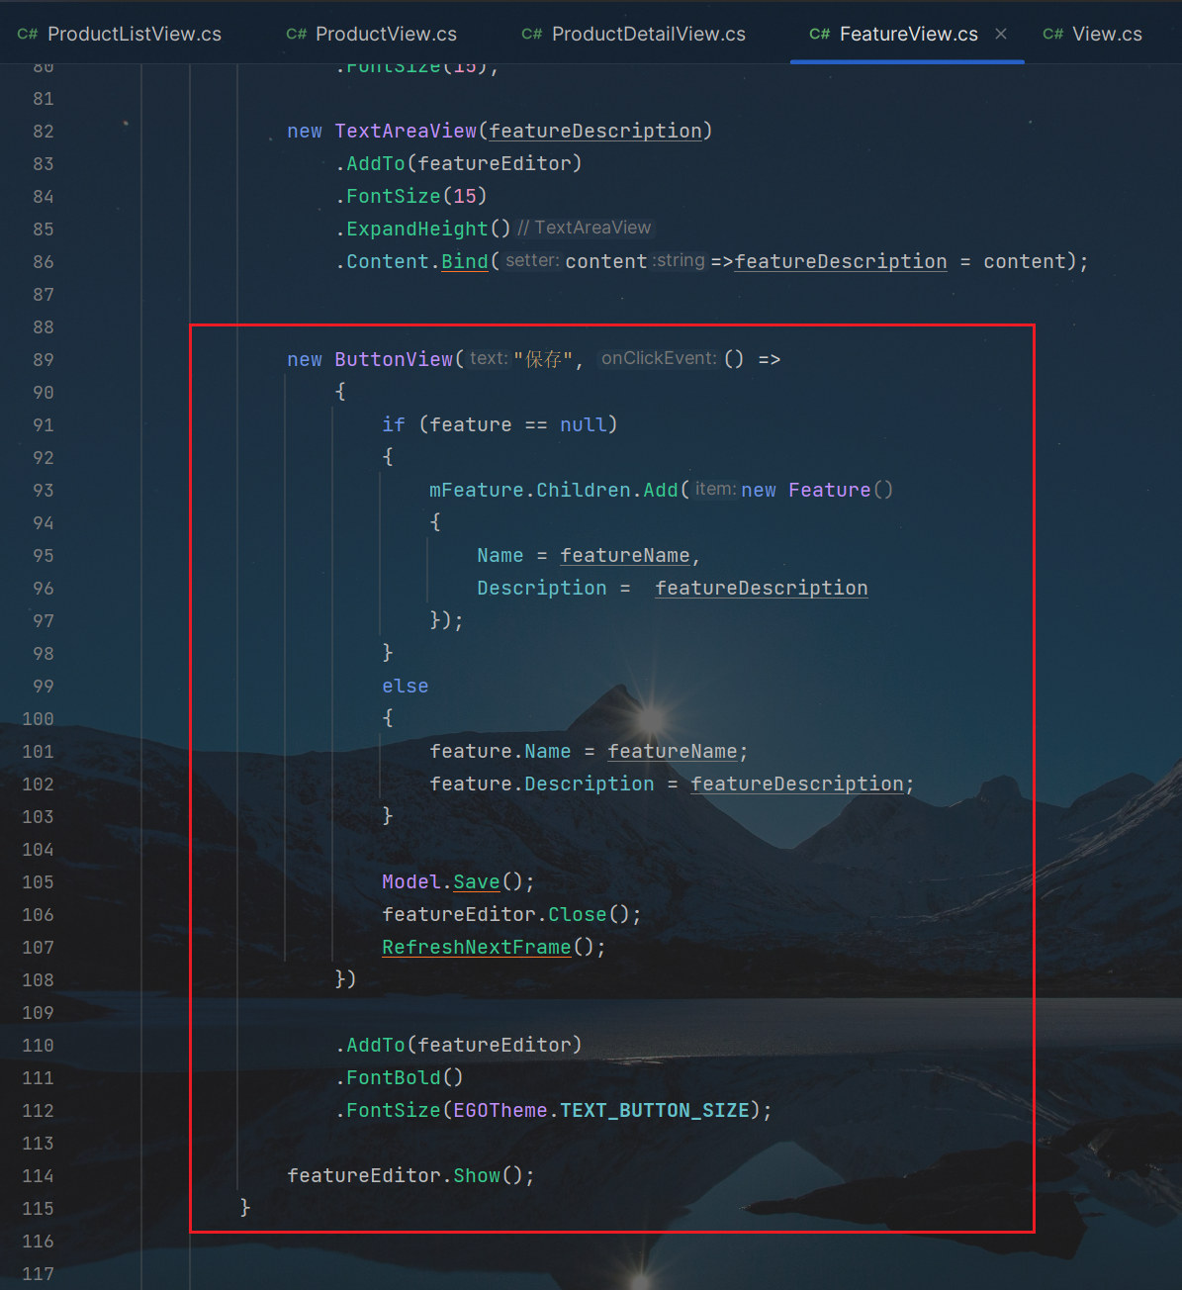The height and width of the screenshot is (1290, 1182).
Task: Select gutter line number 100
Action: point(39,719)
